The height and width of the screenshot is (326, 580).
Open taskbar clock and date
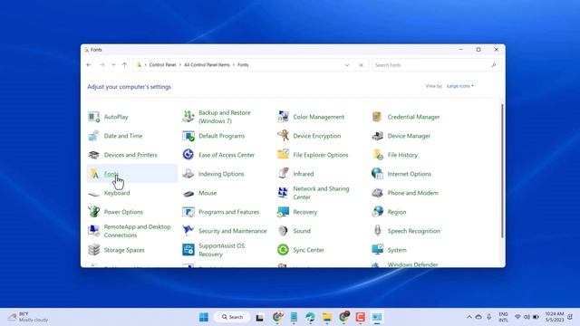pyautogui.click(x=554, y=317)
